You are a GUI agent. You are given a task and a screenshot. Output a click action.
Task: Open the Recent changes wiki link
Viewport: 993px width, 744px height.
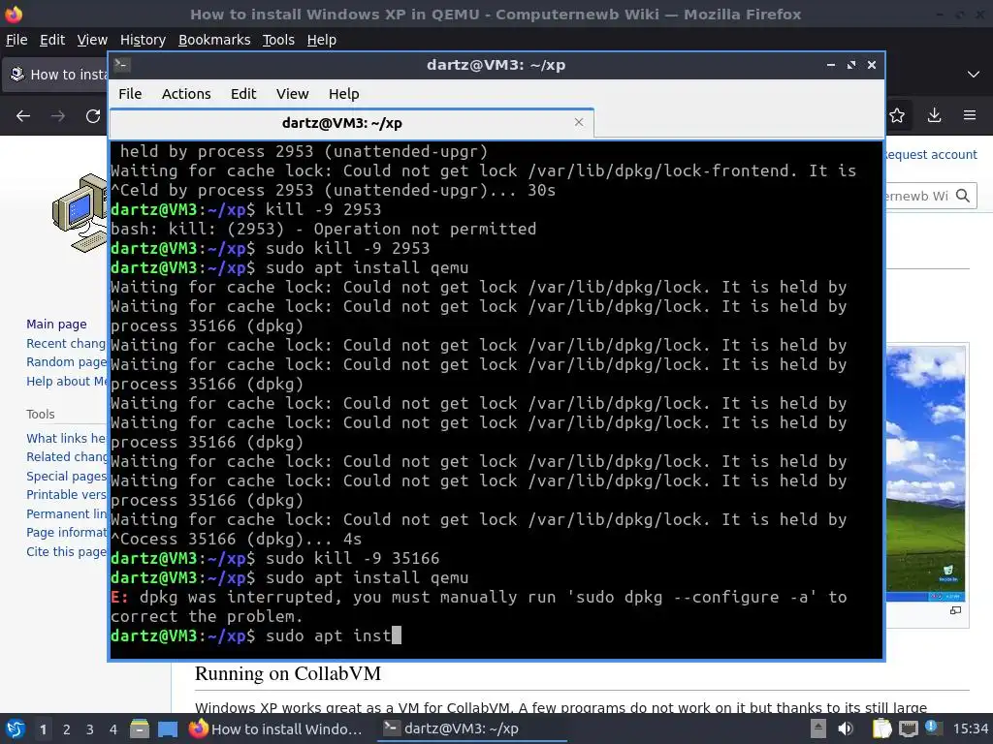click(66, 343)
